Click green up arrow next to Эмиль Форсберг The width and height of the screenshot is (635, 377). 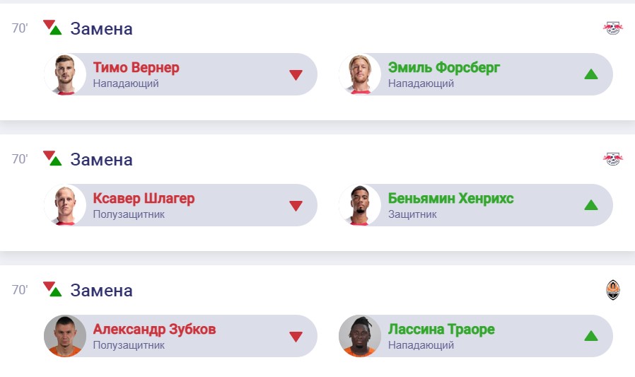[x=591, y=74]
